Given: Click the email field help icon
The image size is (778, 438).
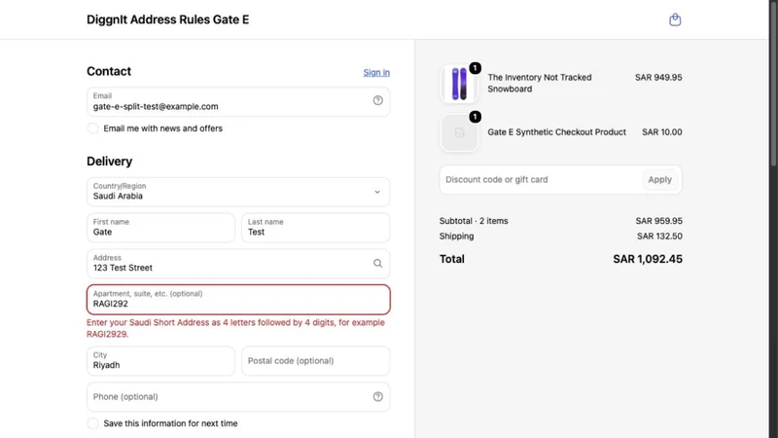Looking at the screenshot, I should [x=377, y=101].
